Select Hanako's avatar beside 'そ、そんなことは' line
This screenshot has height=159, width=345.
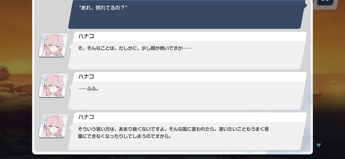pos(54,45)
